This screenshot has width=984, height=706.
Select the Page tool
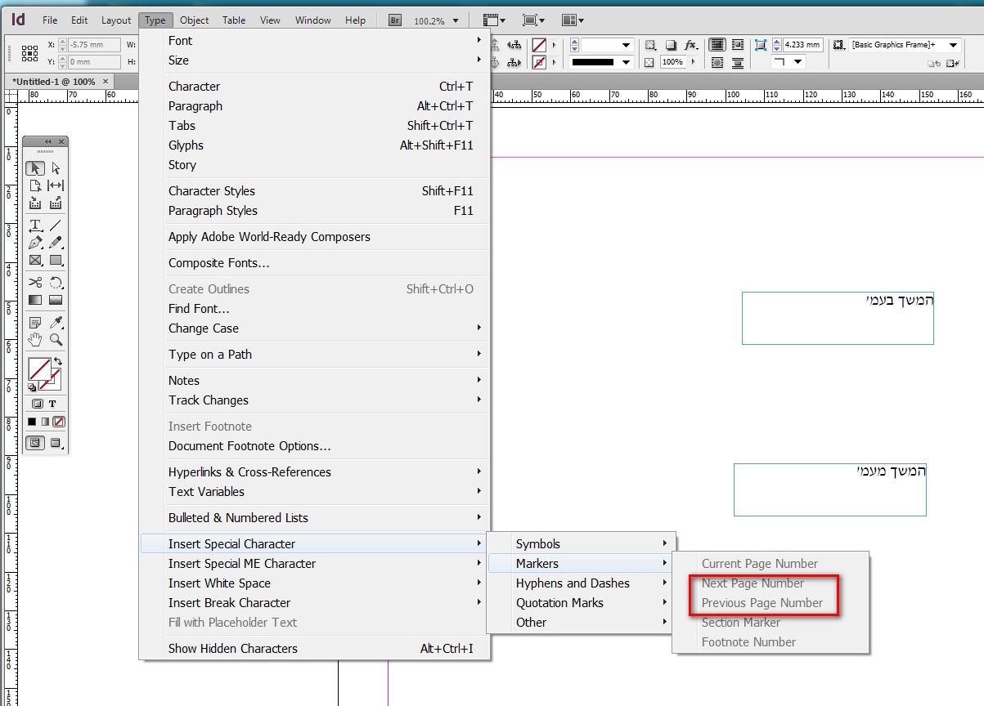[35, 185]
